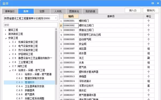Click unit cell 副 for 法兰
This screenshot has height=100, width=161.
pos(149,58)
